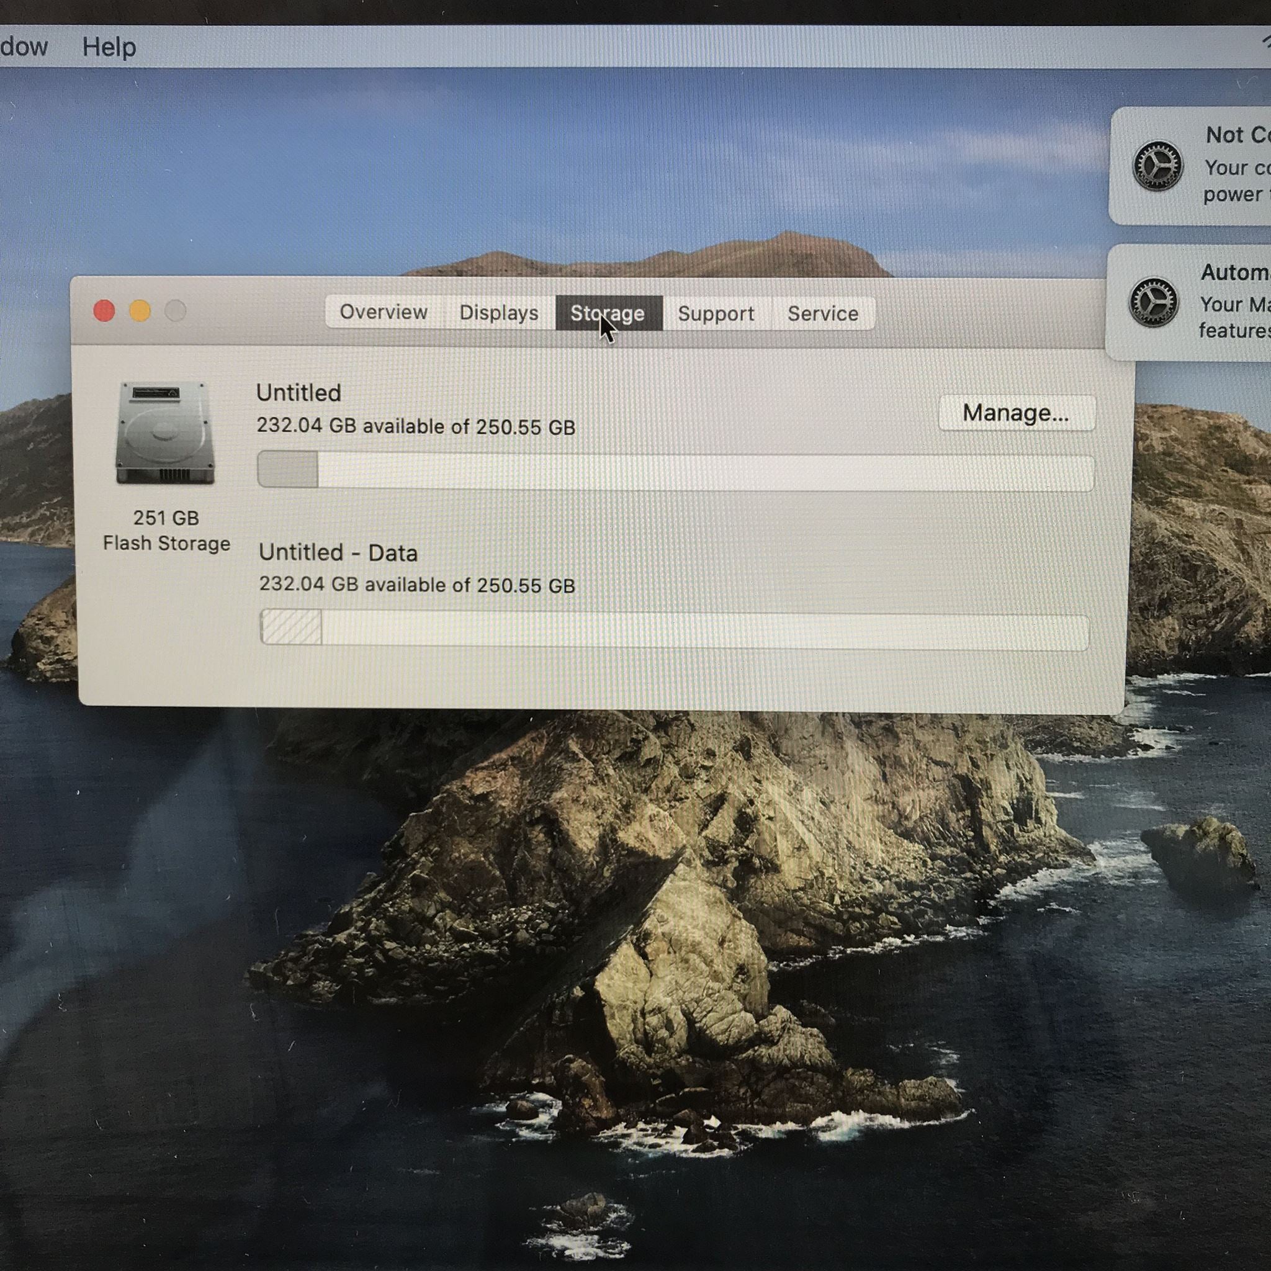1271x1271 pixels.
Task: Click the 251 GB Flash Storage label
Action: (x=166, y=530)
